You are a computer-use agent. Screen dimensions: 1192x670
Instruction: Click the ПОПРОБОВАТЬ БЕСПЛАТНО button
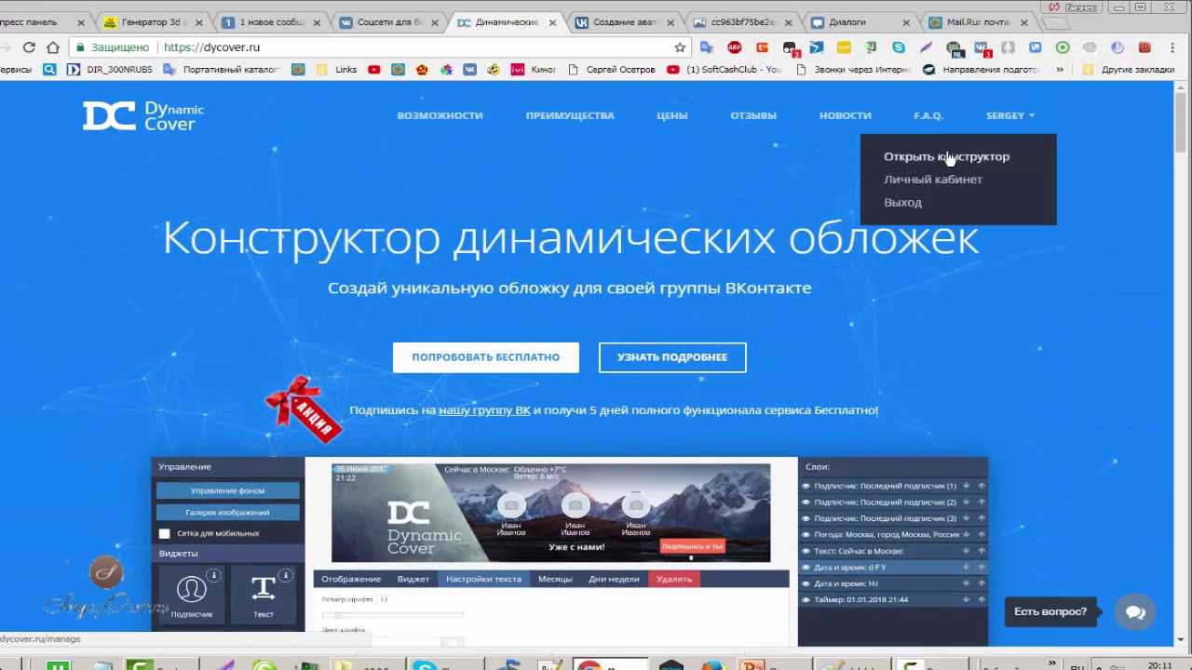click(x=486, y=357)
